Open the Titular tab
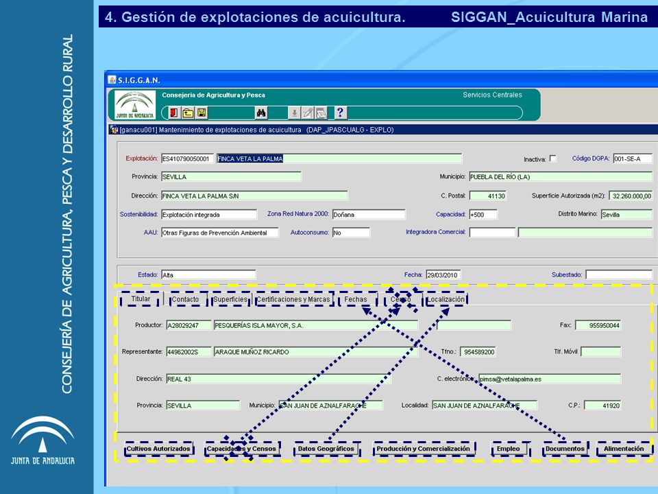The image size is (658, 494). tap(141, 299)
